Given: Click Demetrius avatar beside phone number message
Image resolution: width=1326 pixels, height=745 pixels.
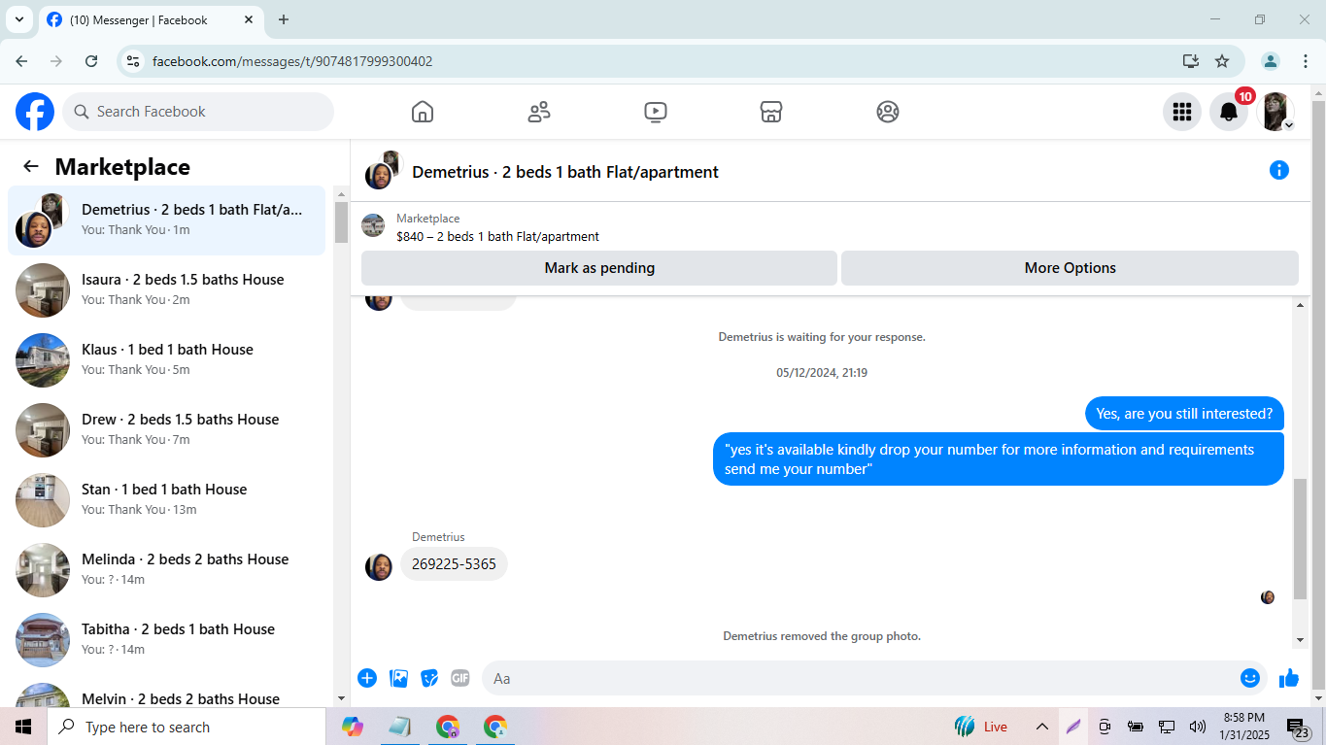Looking at the screenshot, I should tap(379, 567).
